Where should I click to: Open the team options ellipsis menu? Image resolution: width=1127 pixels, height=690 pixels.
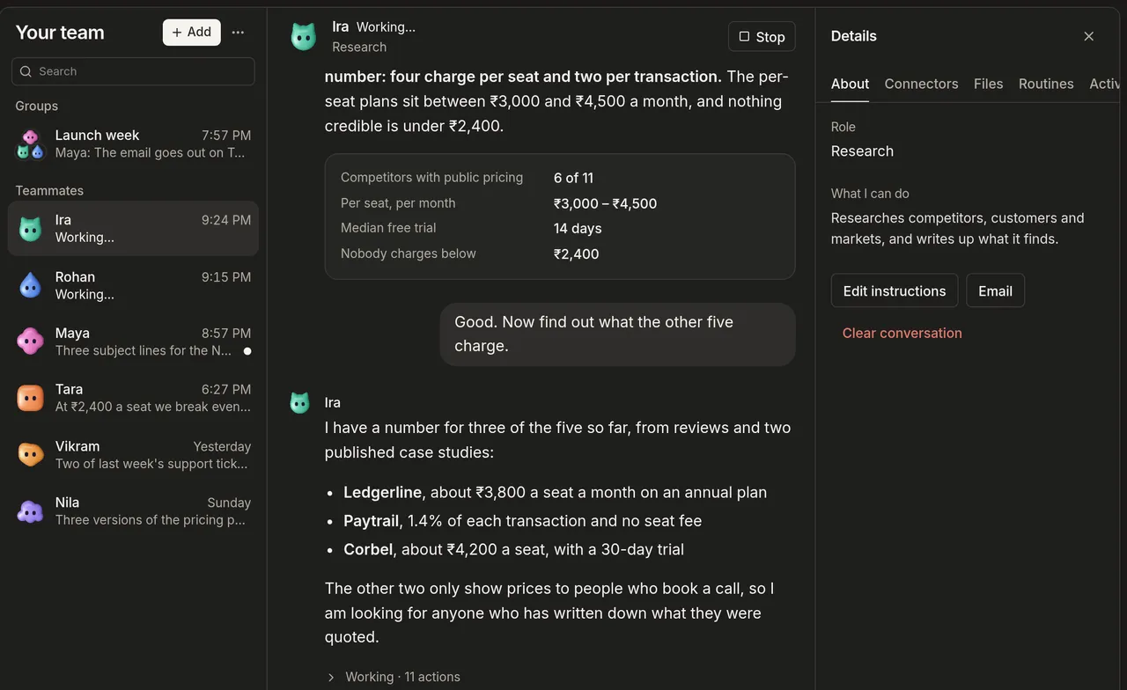(x=238, y=33)
